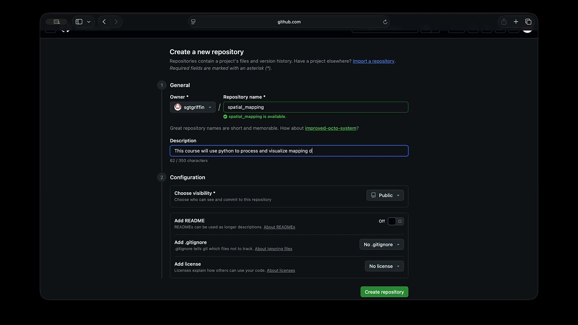Click the github.com address field

[289, 22]
